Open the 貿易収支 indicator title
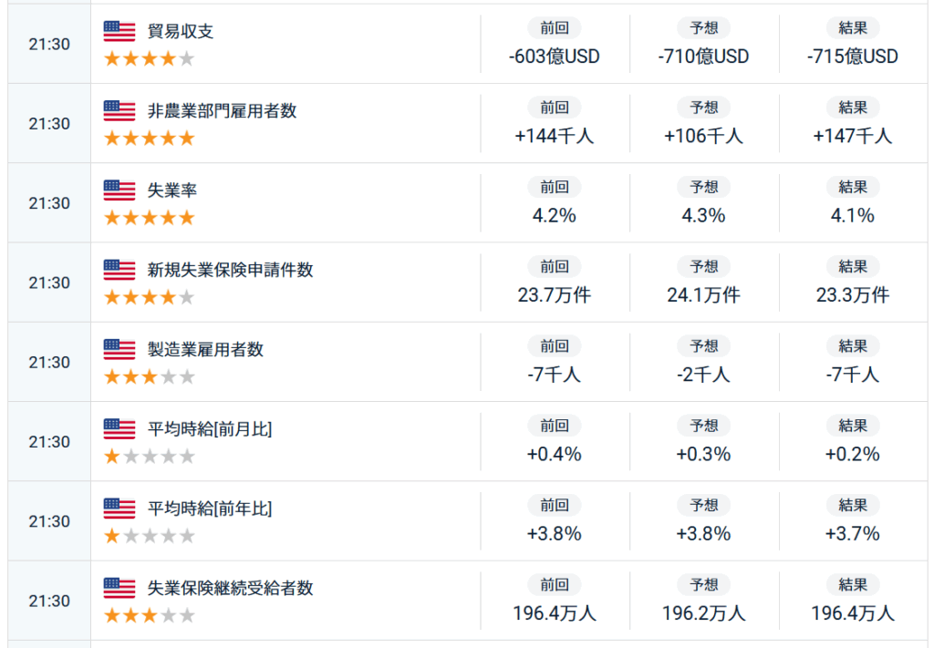The width and height of the screenshot is (934, 648). [181, 31]
